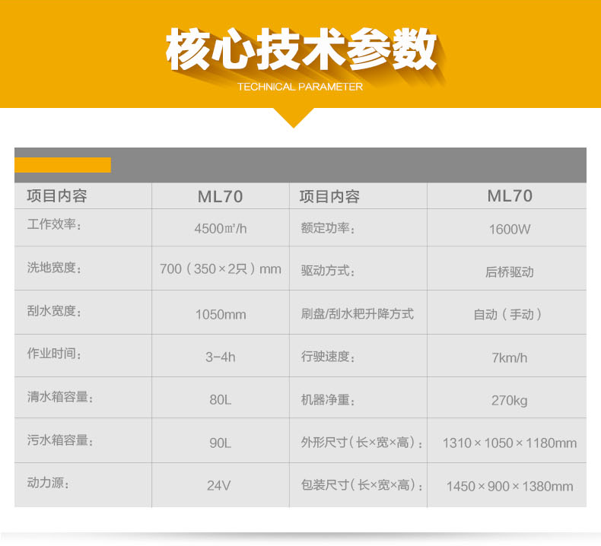Image resolution: width=601 pixels, height=546 pixels.
Task: Select the 4500㎡/h efficiency value
Action: pos(220,228)
